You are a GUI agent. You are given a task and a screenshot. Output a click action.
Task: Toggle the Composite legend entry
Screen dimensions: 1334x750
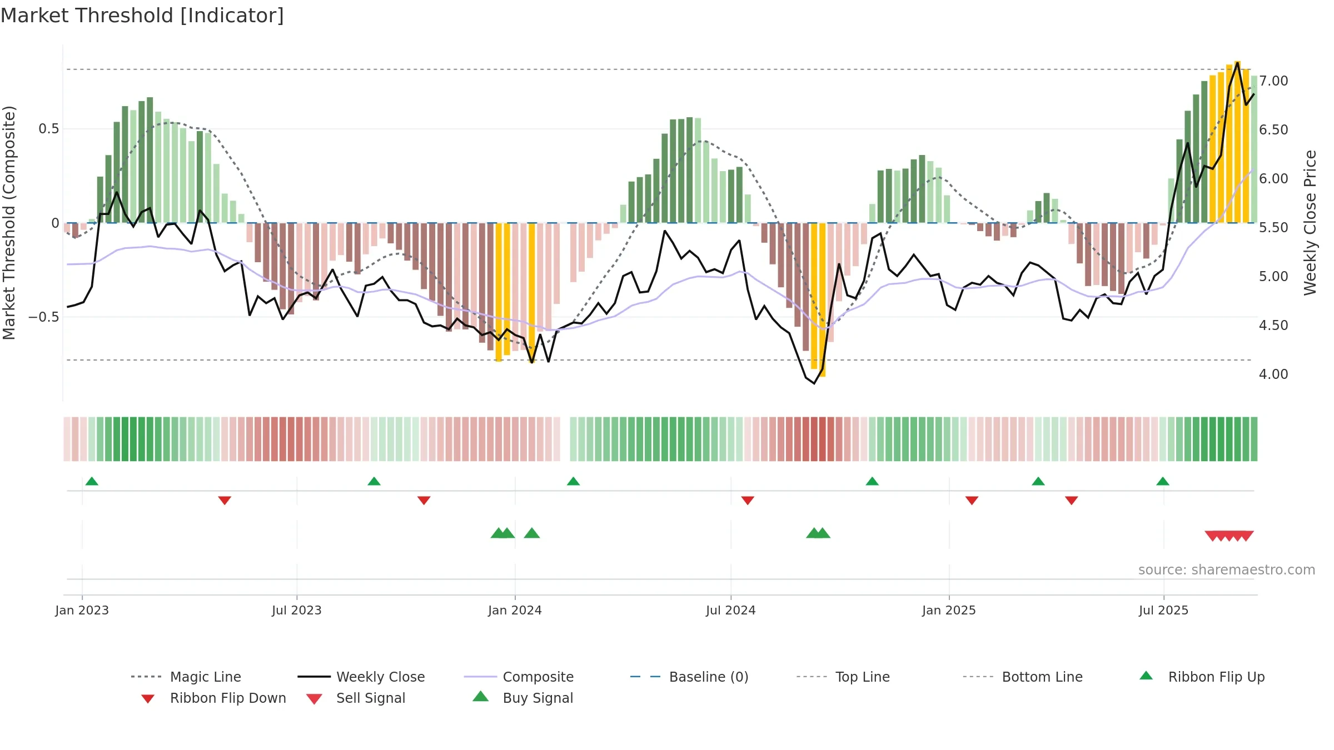click(519, 677)
